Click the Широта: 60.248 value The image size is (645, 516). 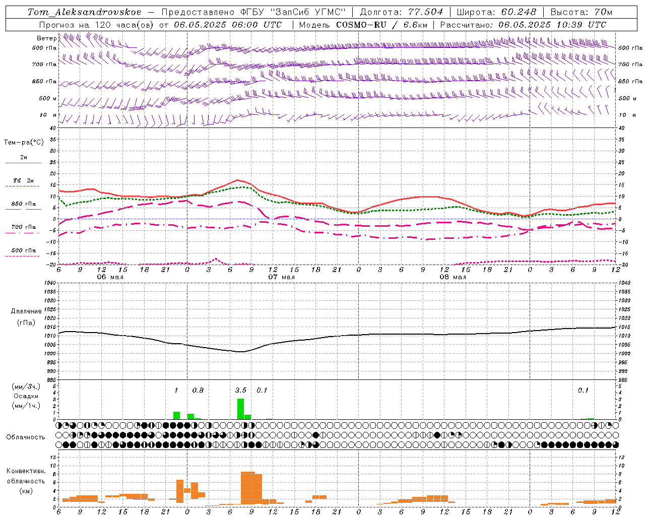point(496,12)
